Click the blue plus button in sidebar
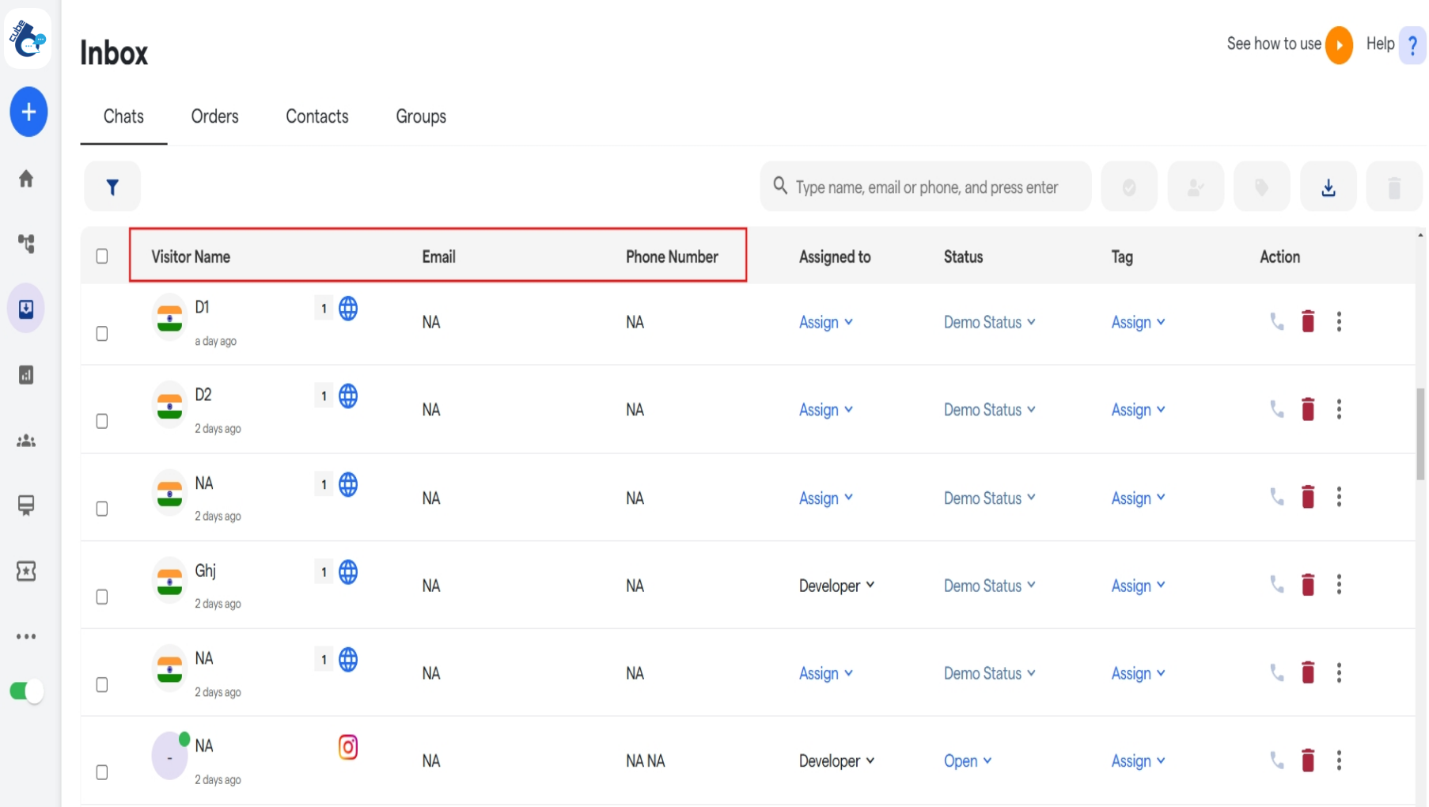This screenshot has width=1429, height=807. tap(28, 112)
